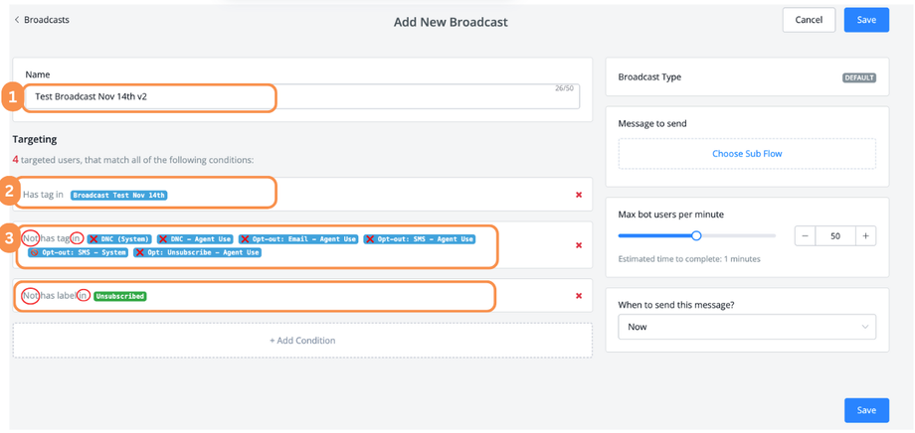Remove the 'Not has label in' condition
Screen dimensions: 915x433
point(579,296)
